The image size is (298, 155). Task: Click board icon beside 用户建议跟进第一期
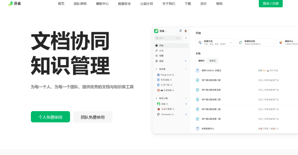(198, 119)
